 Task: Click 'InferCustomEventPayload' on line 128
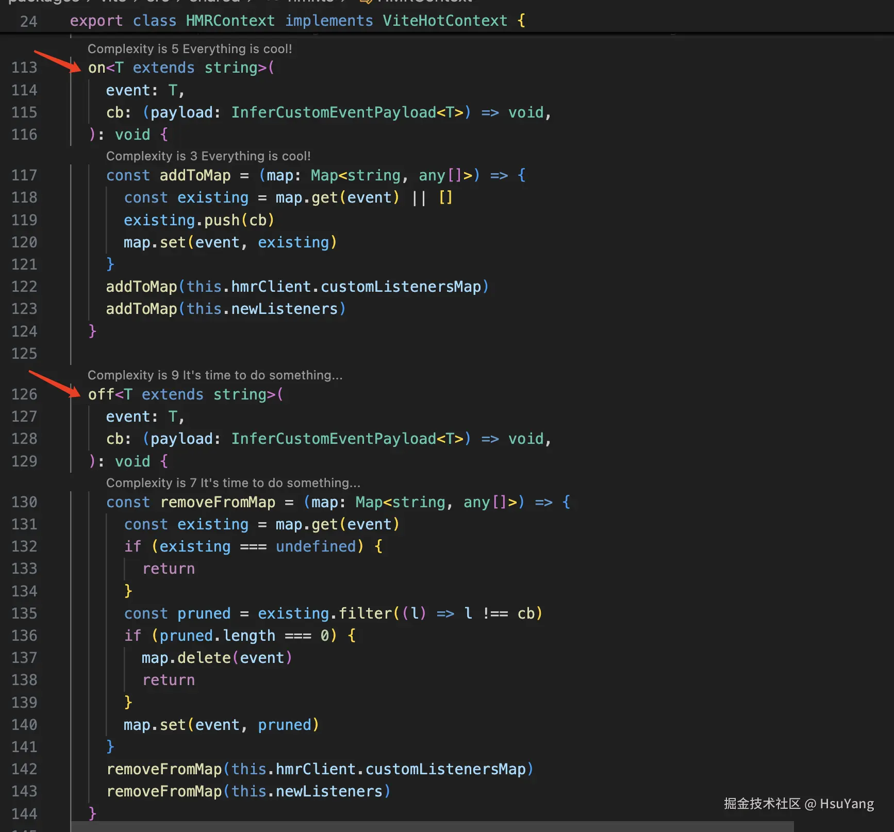click(334, 439)
